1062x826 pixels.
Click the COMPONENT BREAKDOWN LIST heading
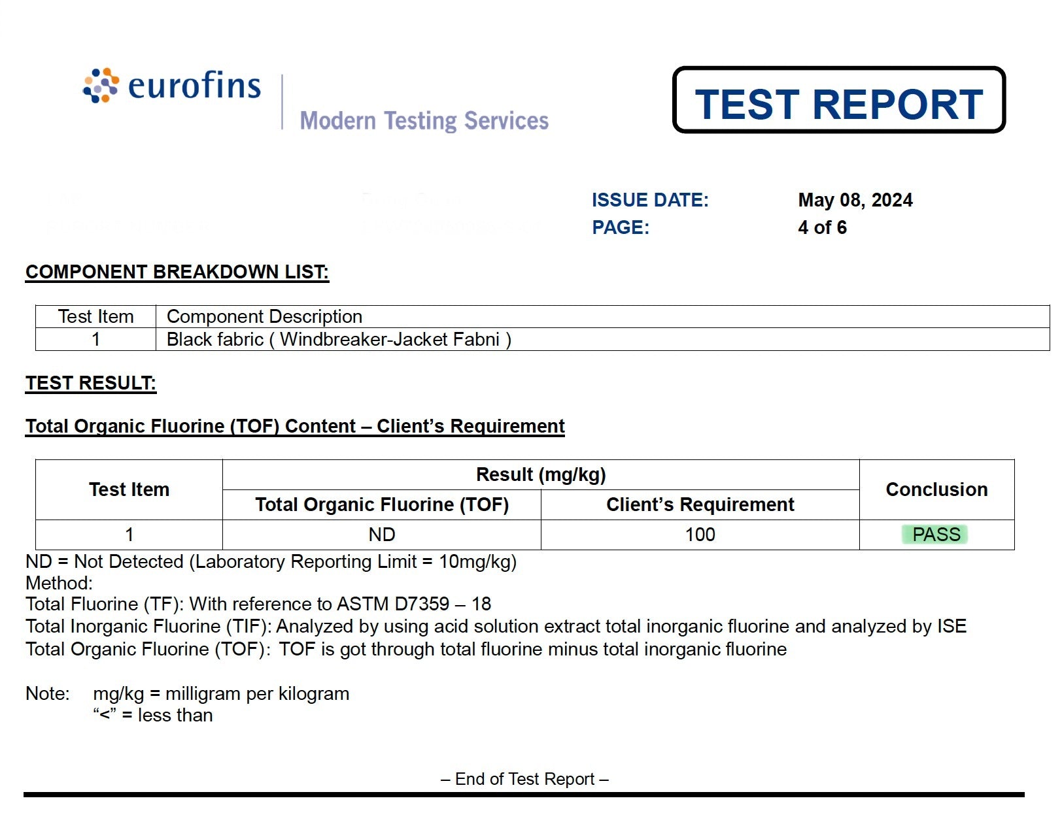coord(177,272)
